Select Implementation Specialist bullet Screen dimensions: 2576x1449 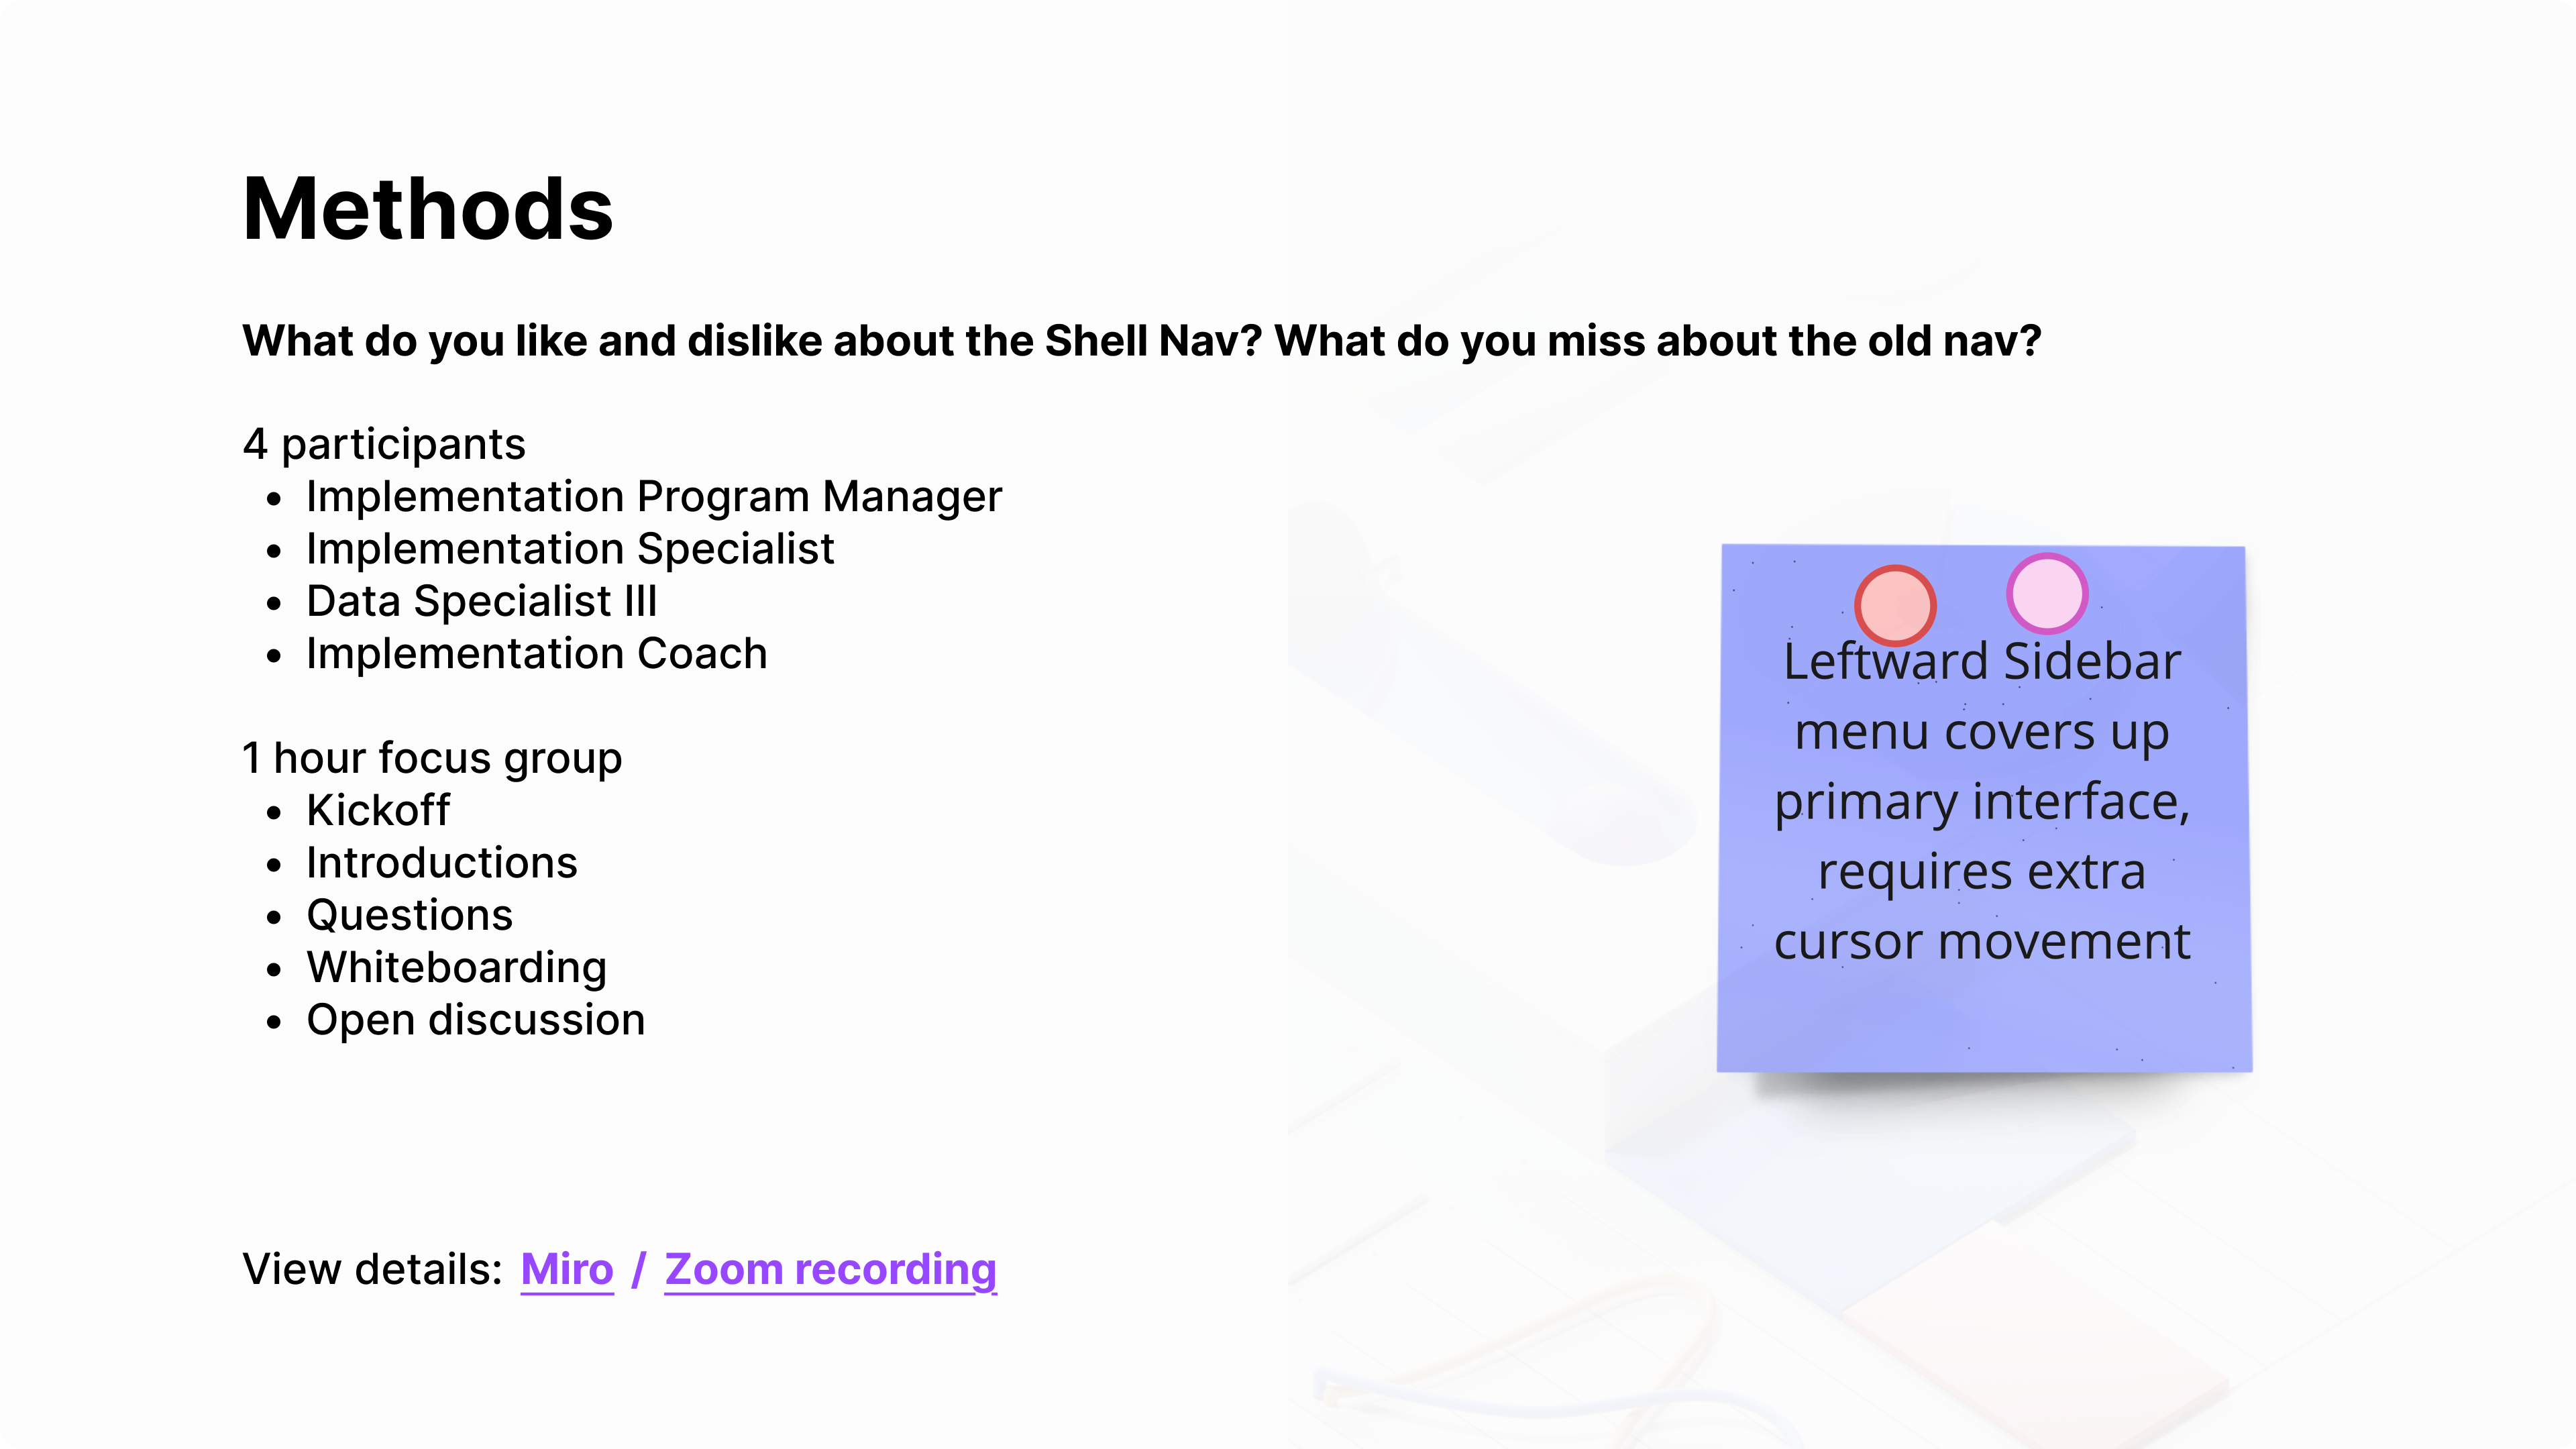[x=570, y=549]
